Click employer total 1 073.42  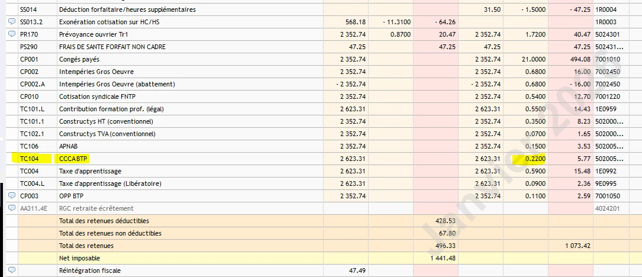[x=578, y=246]
